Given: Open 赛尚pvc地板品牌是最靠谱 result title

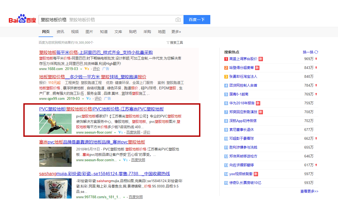Looking at the screenshot, I should point(92,142).
